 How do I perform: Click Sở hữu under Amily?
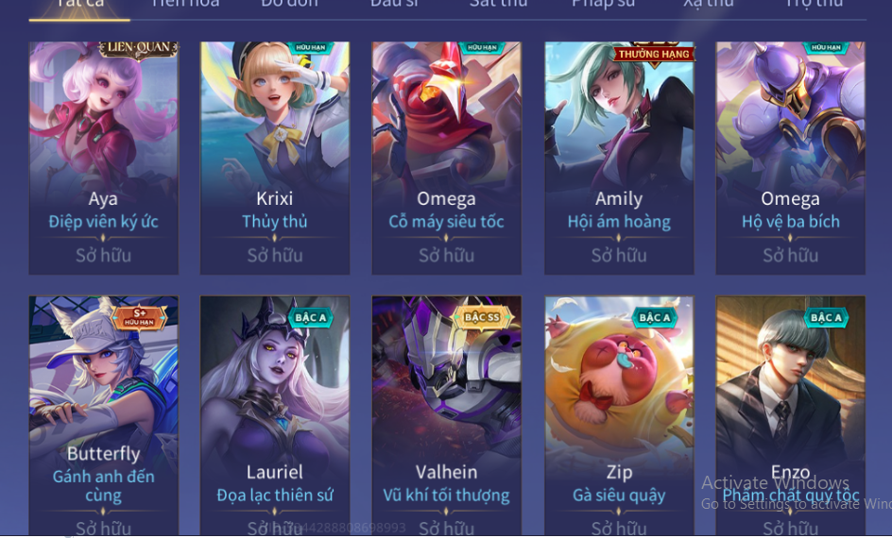619,256
